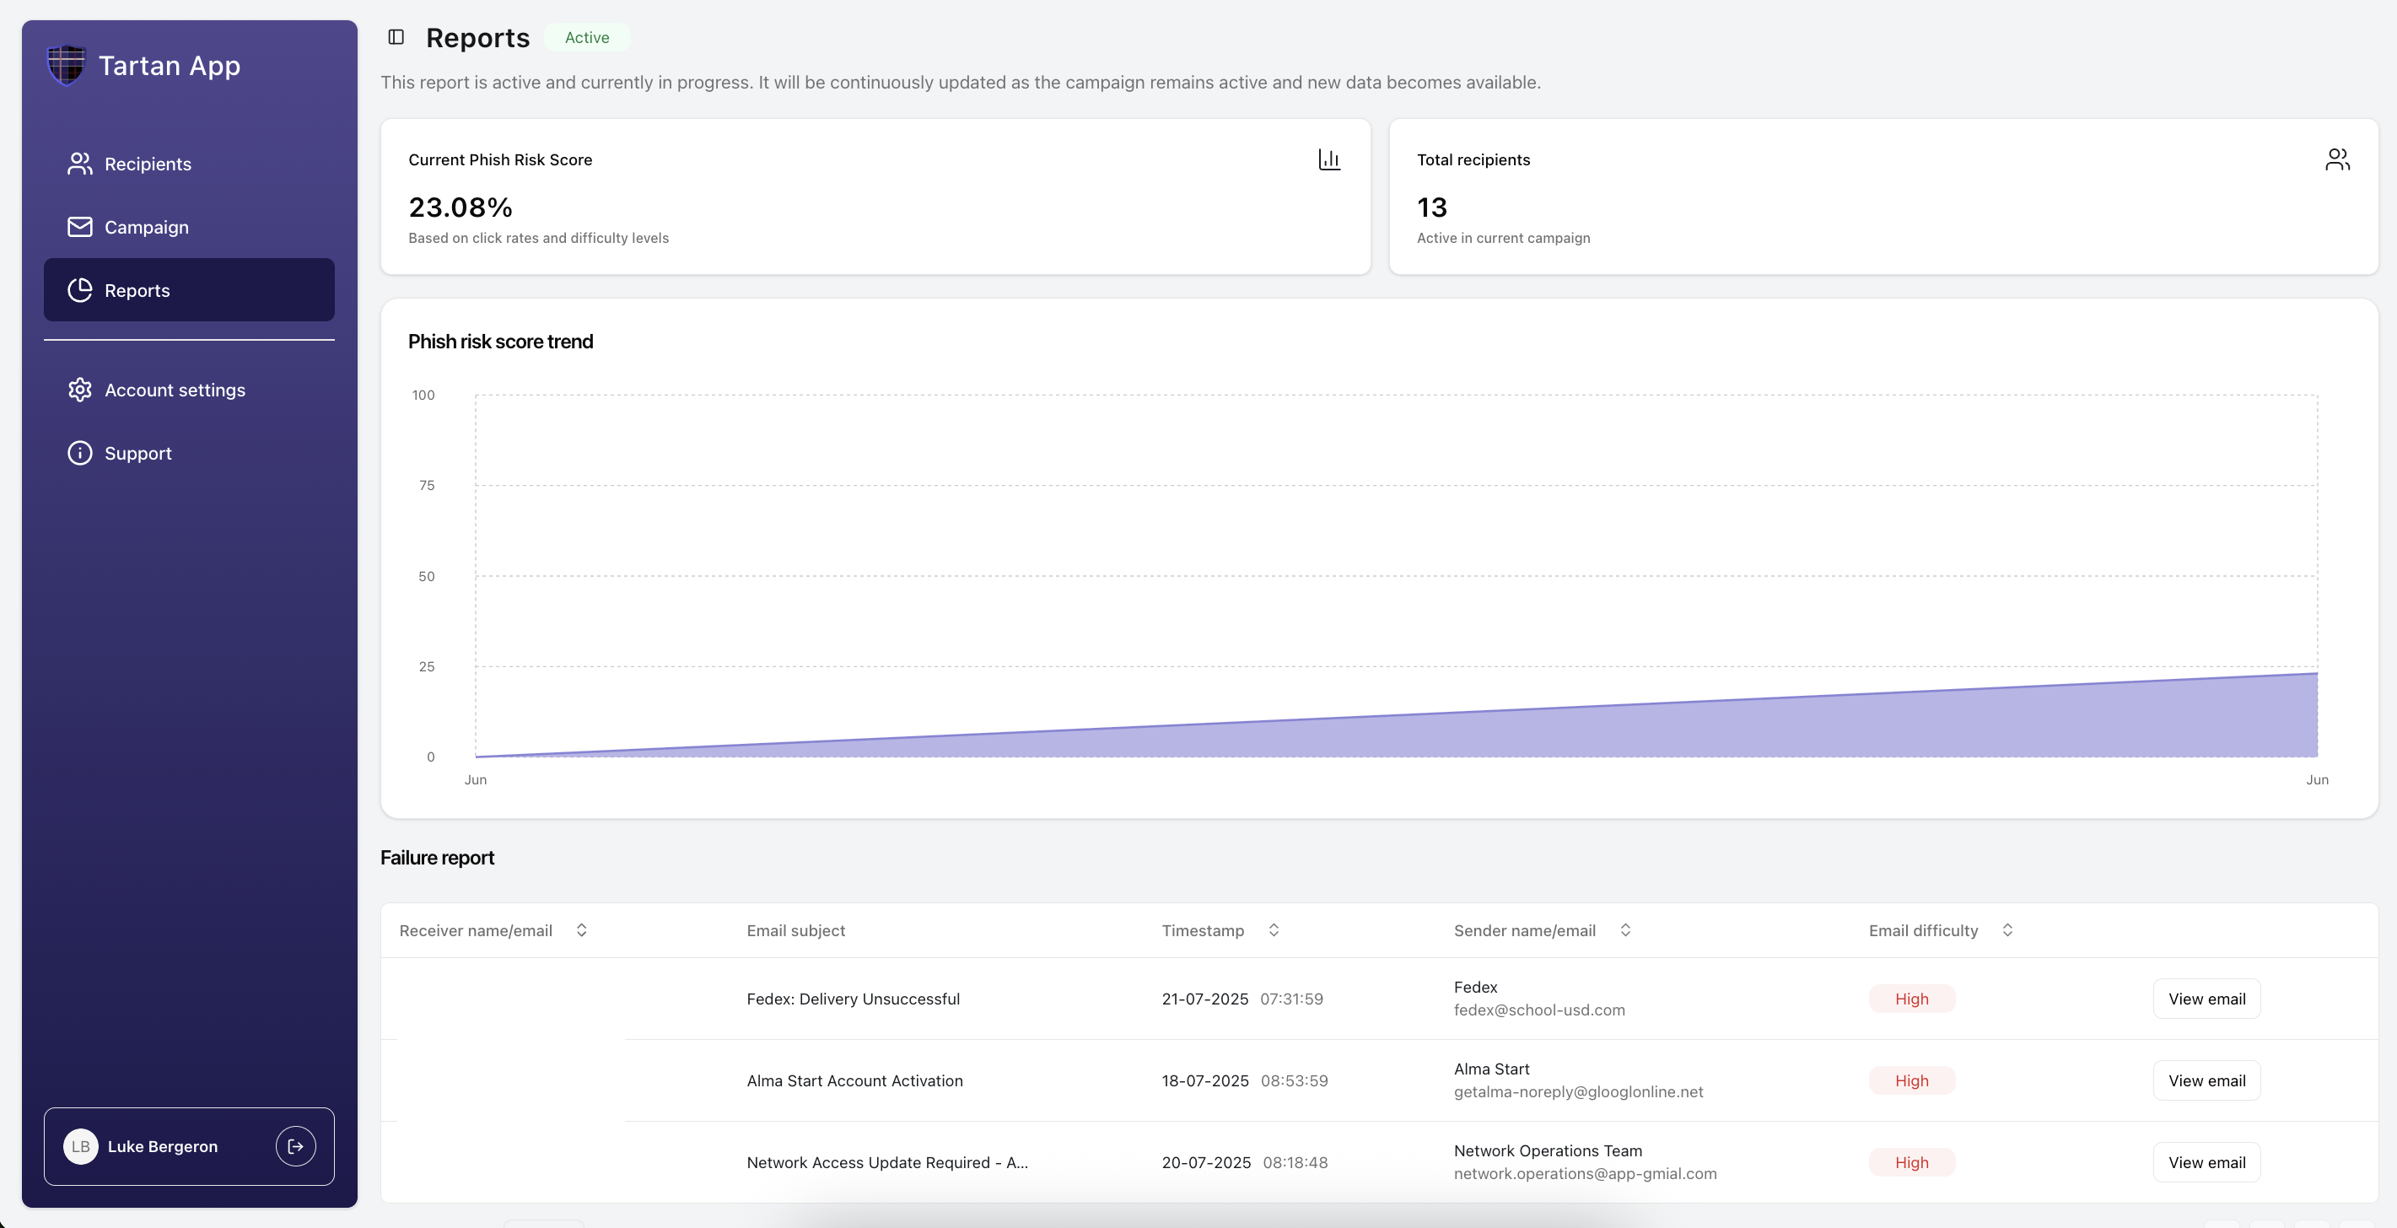View email for Alma Start Account Activation
The height and width of the screenshot is (1228, 2397).
2206,1080
